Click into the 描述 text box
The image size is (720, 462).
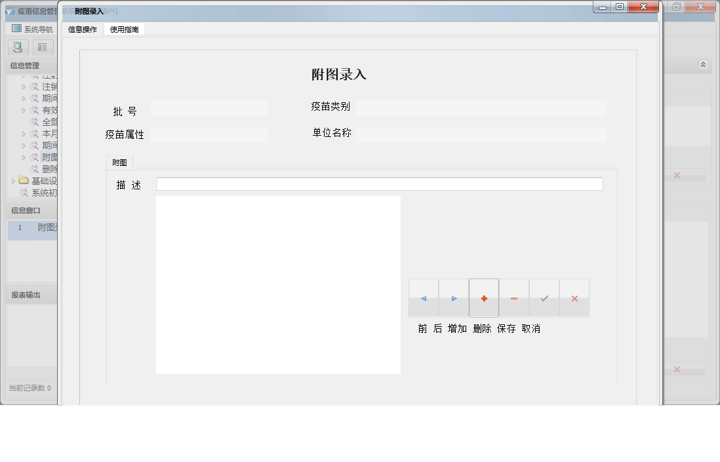(379, 184)
